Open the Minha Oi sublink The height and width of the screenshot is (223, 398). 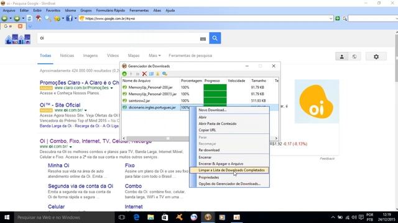click(58, 165)
